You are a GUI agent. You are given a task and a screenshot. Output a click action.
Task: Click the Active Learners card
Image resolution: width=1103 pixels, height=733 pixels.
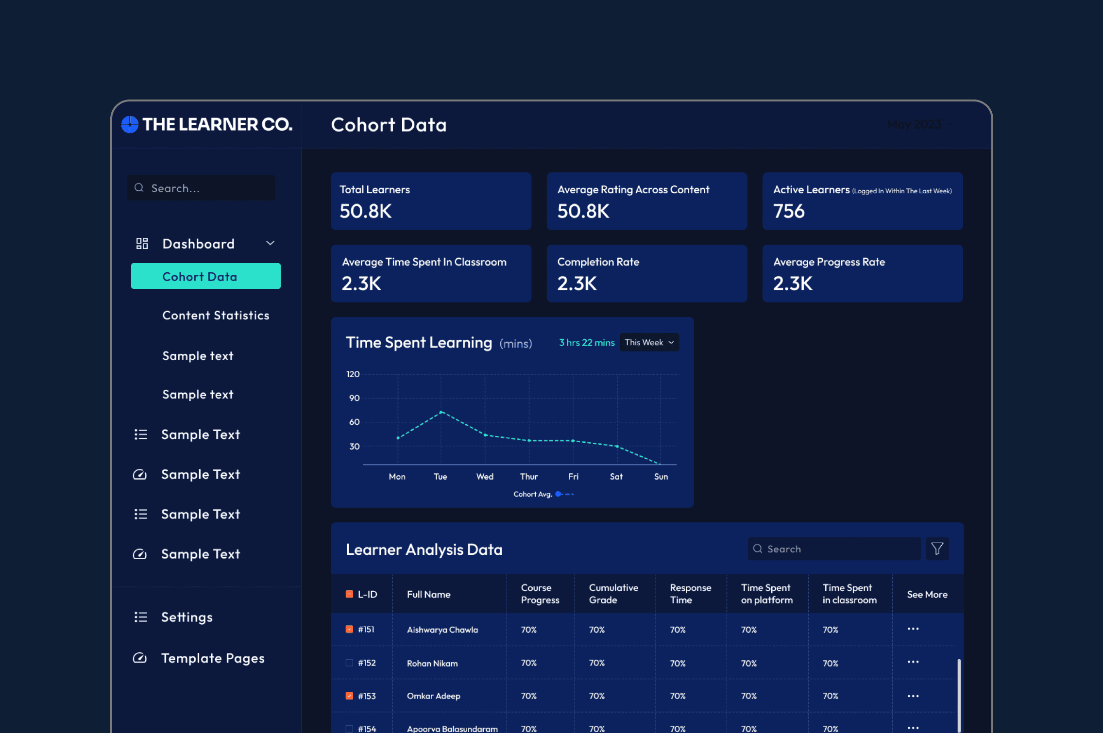863,201
